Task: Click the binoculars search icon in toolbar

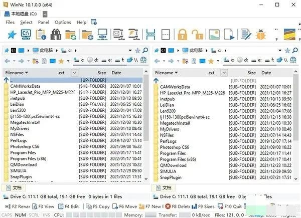Action: coord(56,35)
